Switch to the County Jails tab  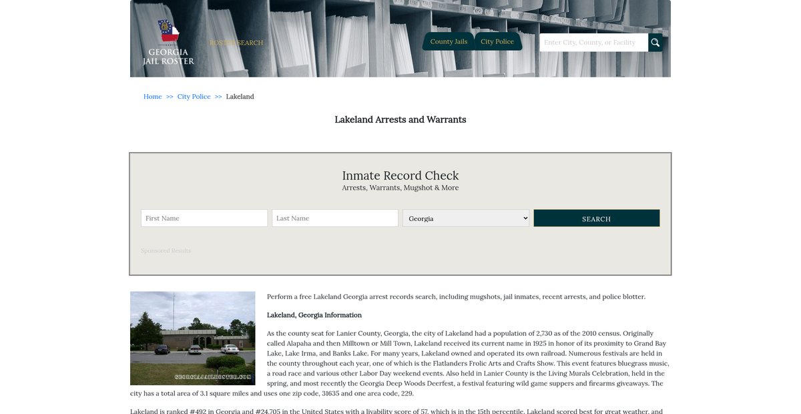pyautogui.click(x=449, y=41)
